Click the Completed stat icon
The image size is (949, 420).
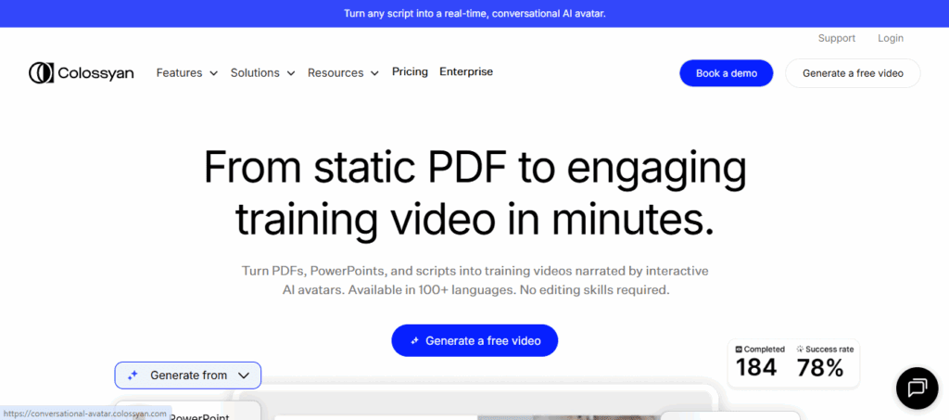[739, 350]
